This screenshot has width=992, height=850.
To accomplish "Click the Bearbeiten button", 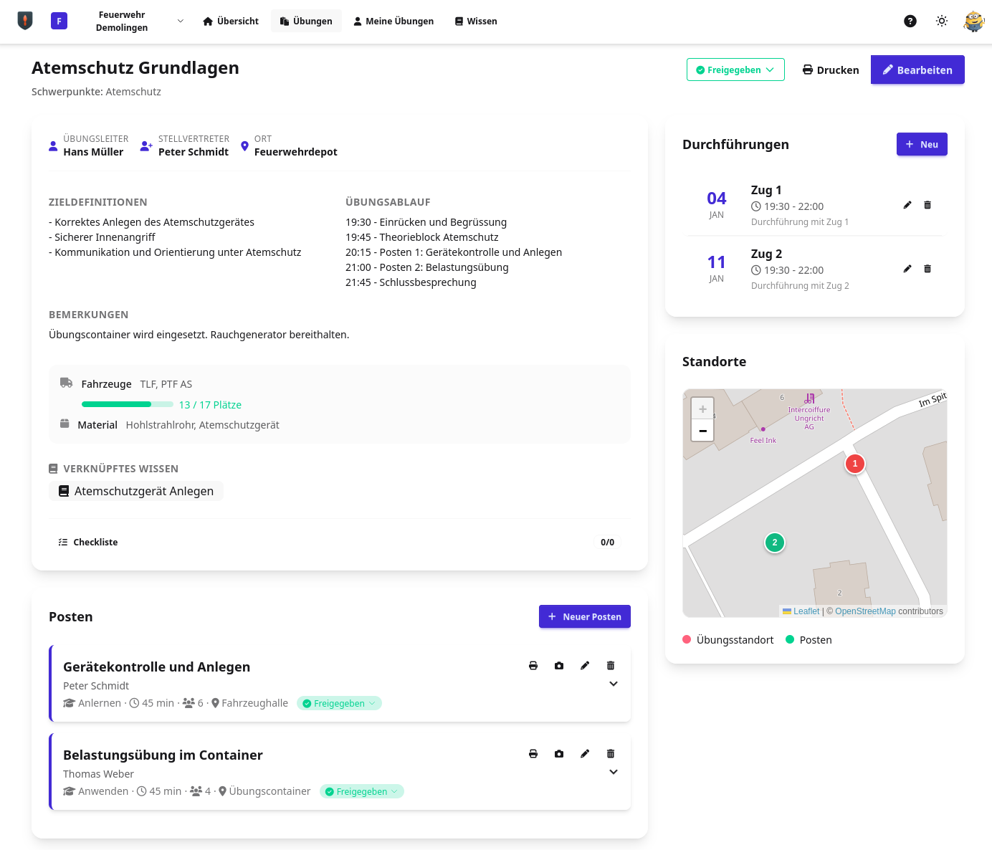I will point(917,70).
